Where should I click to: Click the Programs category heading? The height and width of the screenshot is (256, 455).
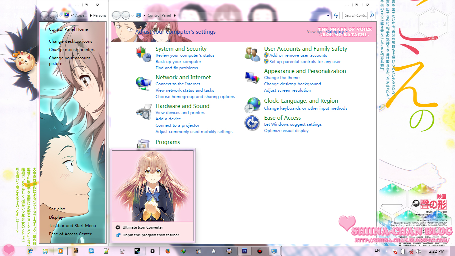pyautogui.click(x=168, y=142)
